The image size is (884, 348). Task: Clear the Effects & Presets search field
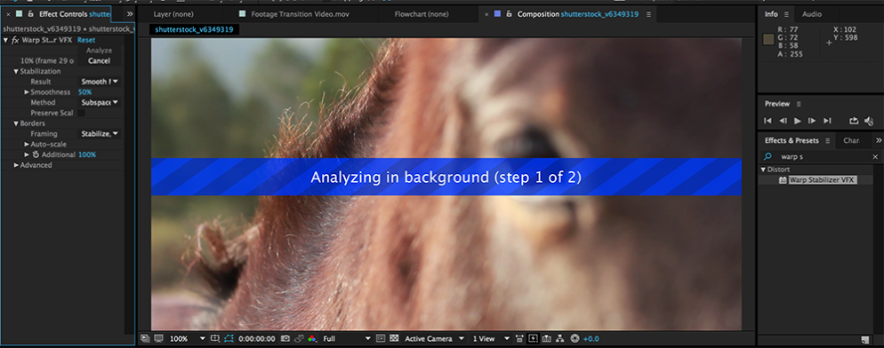pos(875,156)
